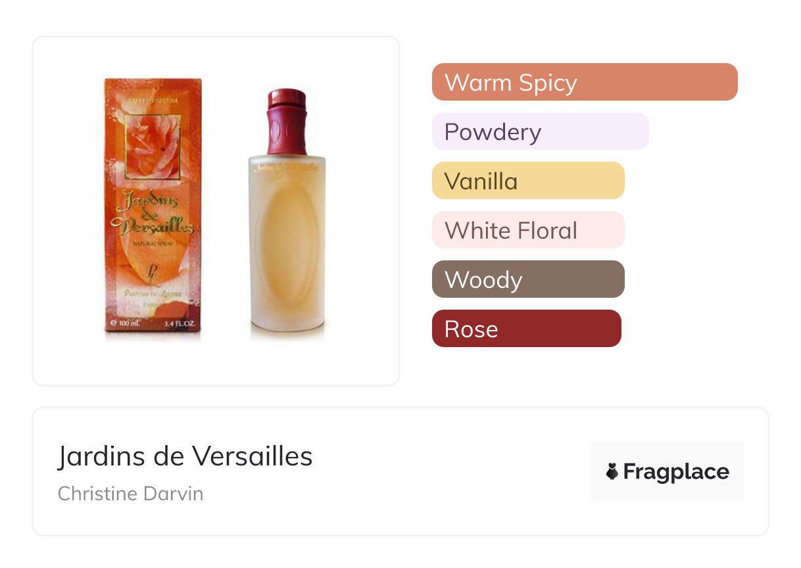The height and width of the screenshot is (568, 801).
Task: Choose the Vanilla accord bar
Action: [x=528, y=181]
